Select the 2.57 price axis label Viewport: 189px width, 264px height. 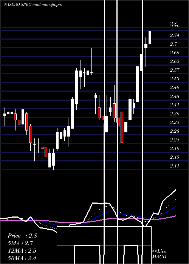tap(175, 70)
